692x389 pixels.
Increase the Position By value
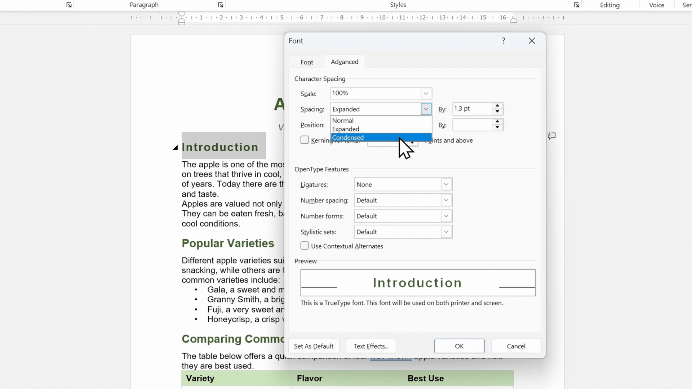[497, 122]
